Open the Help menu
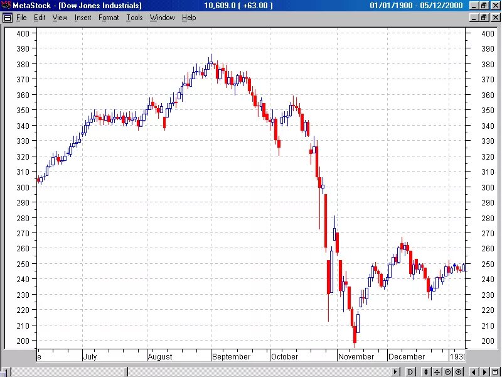Screen dimensions: 502x377 (189, 18)
